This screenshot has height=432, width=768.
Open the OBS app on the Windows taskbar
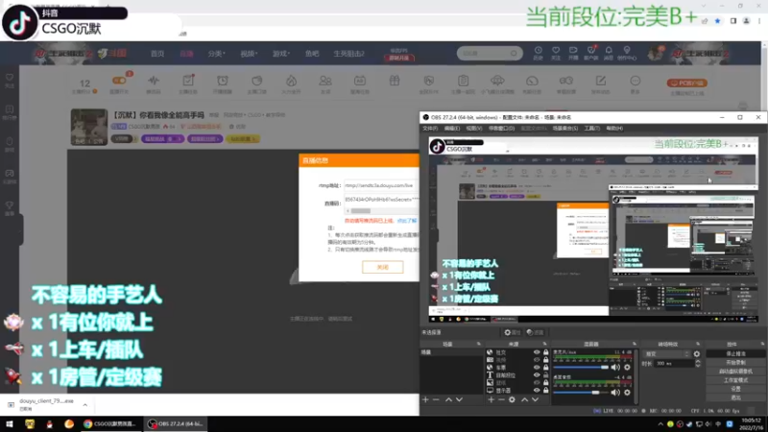(x=177, y=423)
